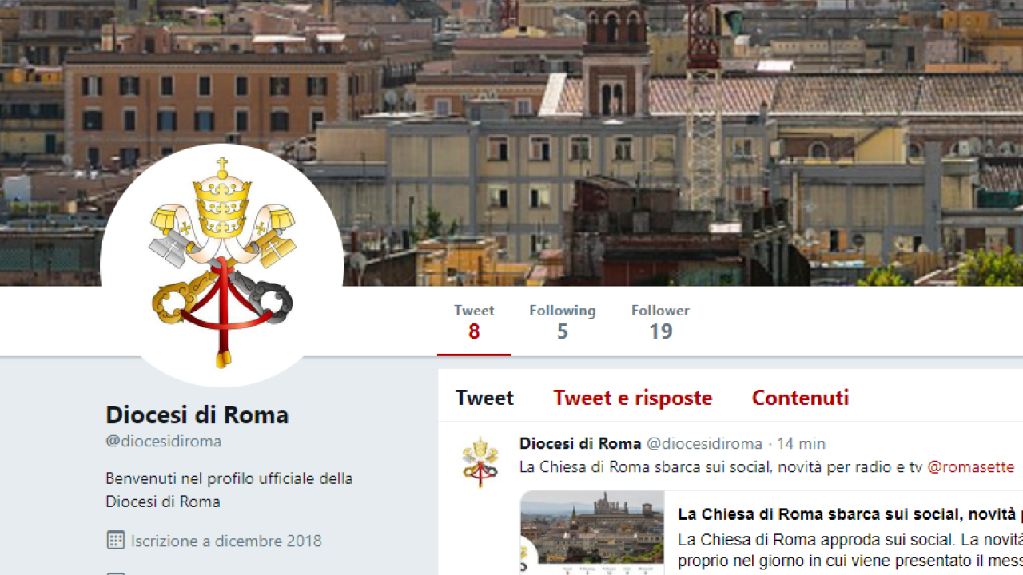Image resolution: width=1023 pixels, height=575 pixels.
Task: Open the large Diocesi di Roma profile picture
Action: click(222, 265)
